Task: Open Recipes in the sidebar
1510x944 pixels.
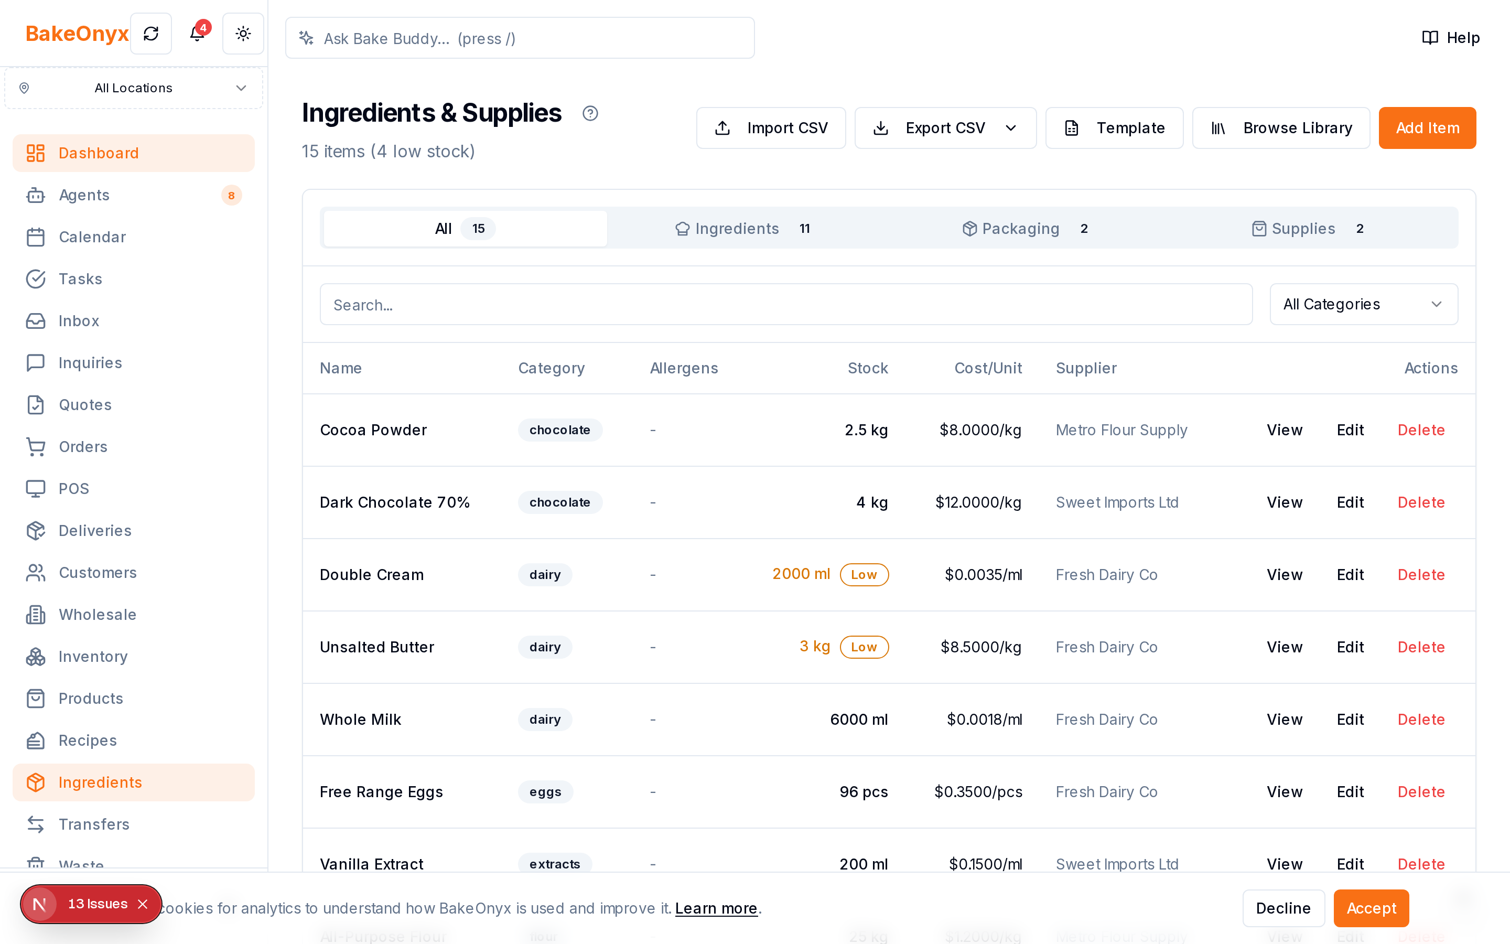Action: (134, 740)
